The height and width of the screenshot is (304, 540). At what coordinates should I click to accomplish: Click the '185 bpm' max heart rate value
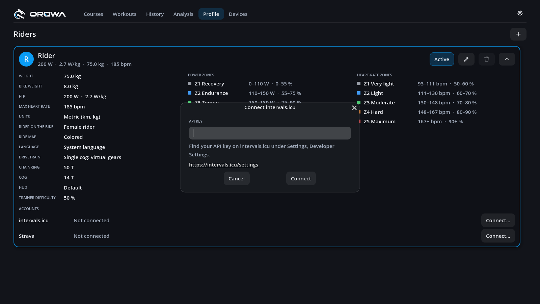[x=74, y=107]
